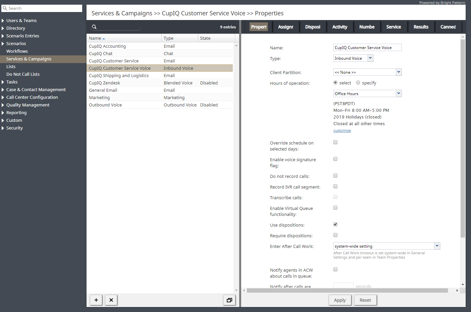Image resolution: width=471 pixels, height=312 pixels.
Task: Click the sidebar Search field
Action: tap(42, 8)
